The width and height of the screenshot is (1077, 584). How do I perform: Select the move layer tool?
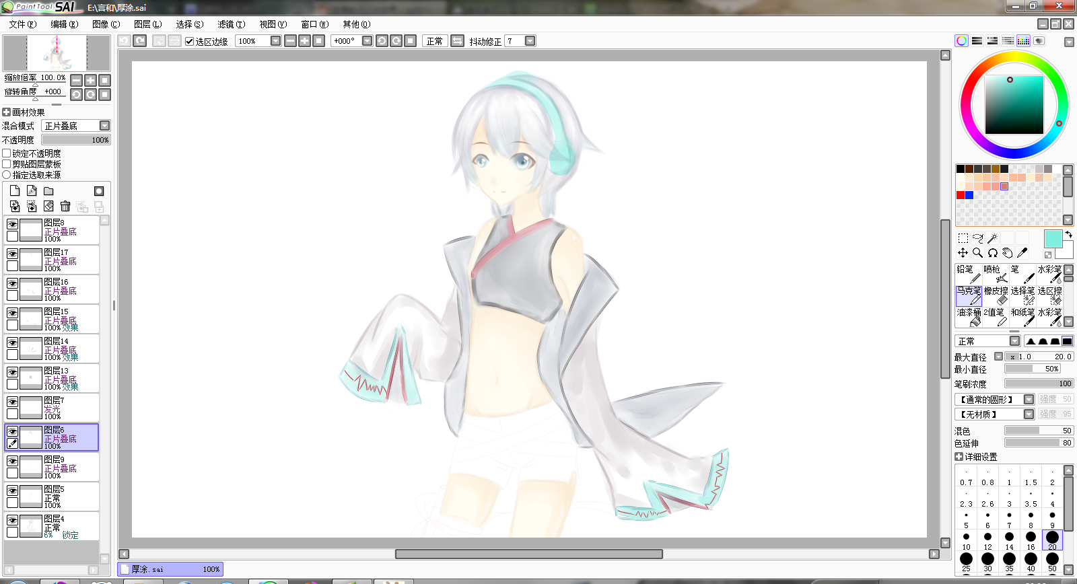pos(963,253)
